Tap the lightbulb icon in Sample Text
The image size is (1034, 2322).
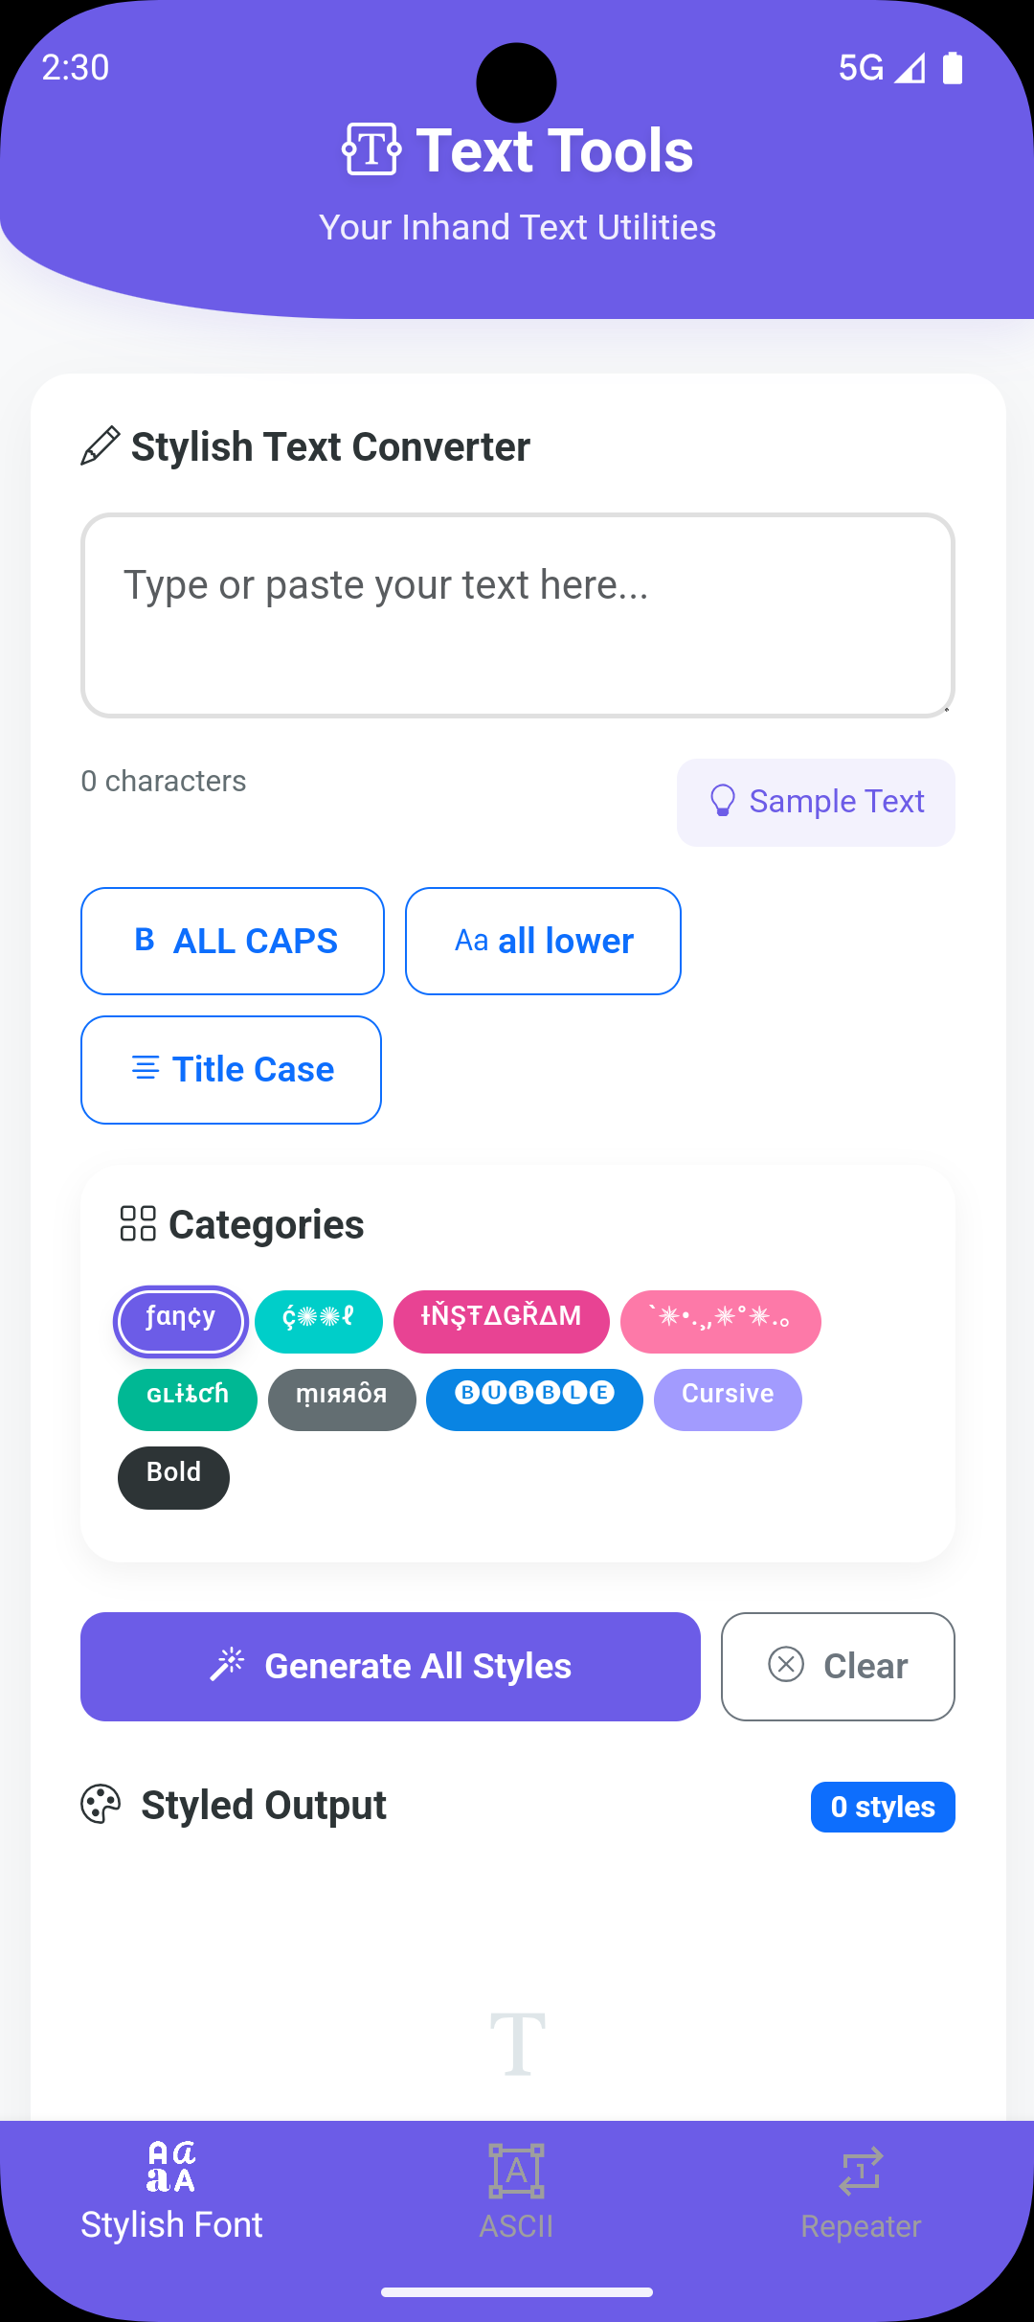point(722,801)
